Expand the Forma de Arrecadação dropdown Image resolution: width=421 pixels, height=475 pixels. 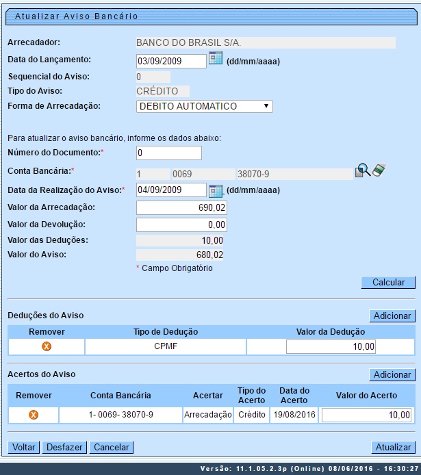point(205,107)
